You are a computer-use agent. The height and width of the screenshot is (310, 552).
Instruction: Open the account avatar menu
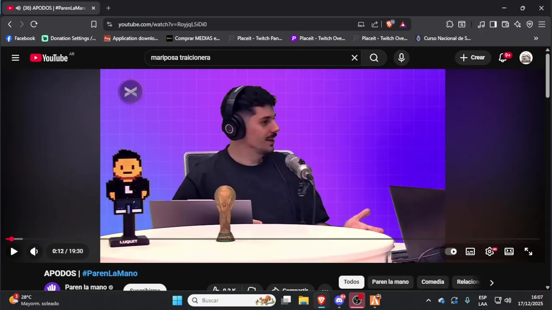[526, 58]
